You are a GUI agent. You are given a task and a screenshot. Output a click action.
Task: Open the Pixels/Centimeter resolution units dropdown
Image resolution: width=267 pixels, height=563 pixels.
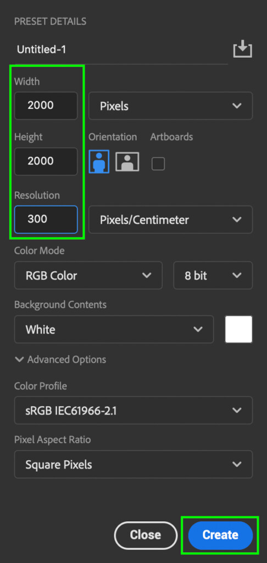tap(170, 219)
